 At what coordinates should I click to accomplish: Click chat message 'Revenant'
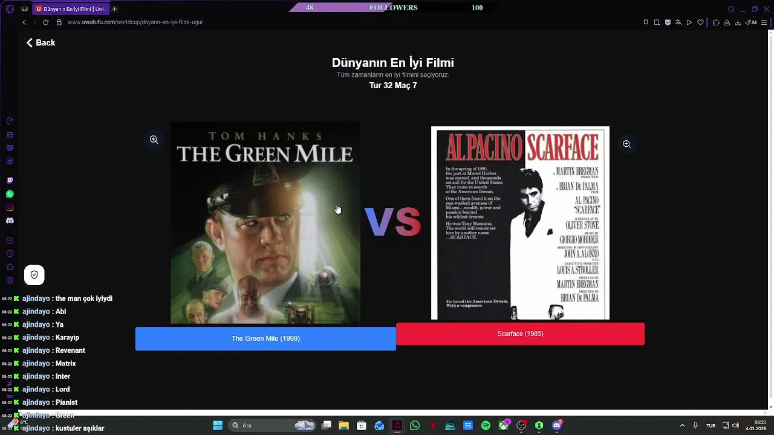(x=70, y=350)
